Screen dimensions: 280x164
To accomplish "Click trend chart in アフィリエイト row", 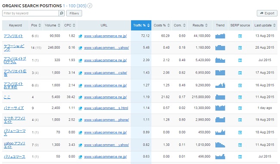I will click(220, 36).
